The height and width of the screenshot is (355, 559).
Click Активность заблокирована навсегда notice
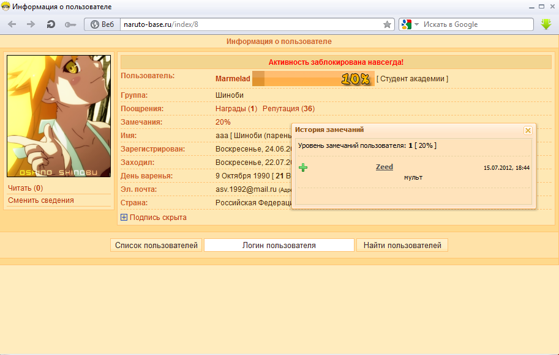click(336, 62)
